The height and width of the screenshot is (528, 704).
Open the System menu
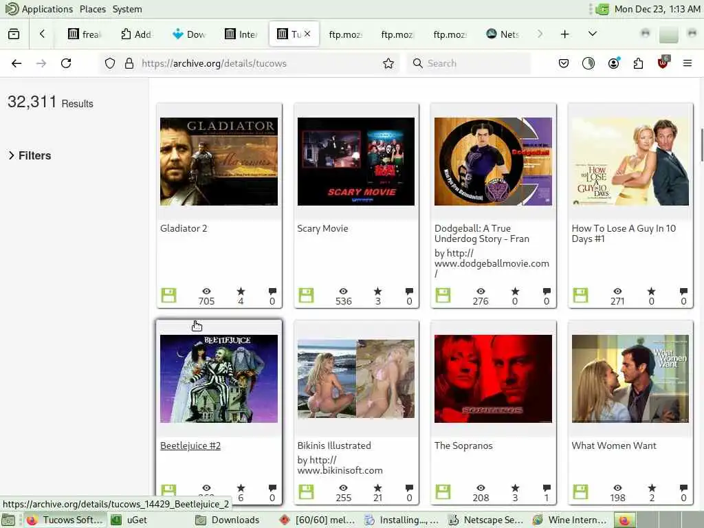pyautogui.click(x=127, y=9)
